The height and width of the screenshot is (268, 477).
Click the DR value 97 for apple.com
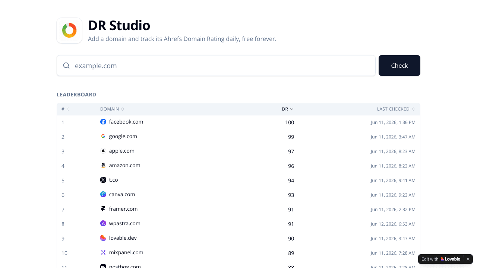(291, 151)
